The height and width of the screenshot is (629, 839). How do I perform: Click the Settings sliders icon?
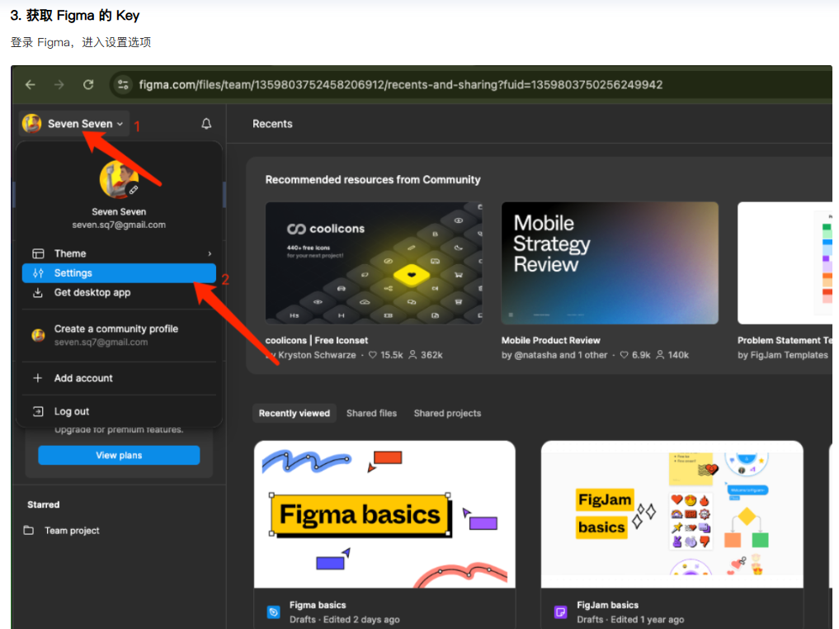pyautogui.click(x=38, y=273)
